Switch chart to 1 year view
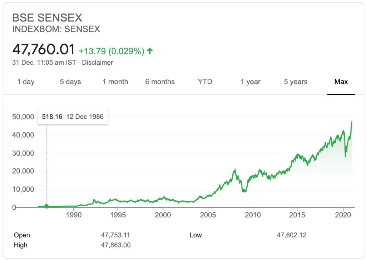Viewport: 366px width, 260px height. [x=251, y=82]
